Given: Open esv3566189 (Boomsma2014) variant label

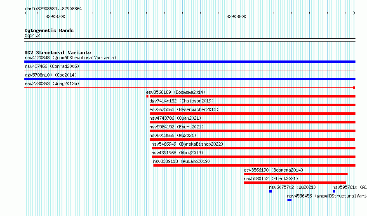Looking at the screenshot, I should click(176, 92).
